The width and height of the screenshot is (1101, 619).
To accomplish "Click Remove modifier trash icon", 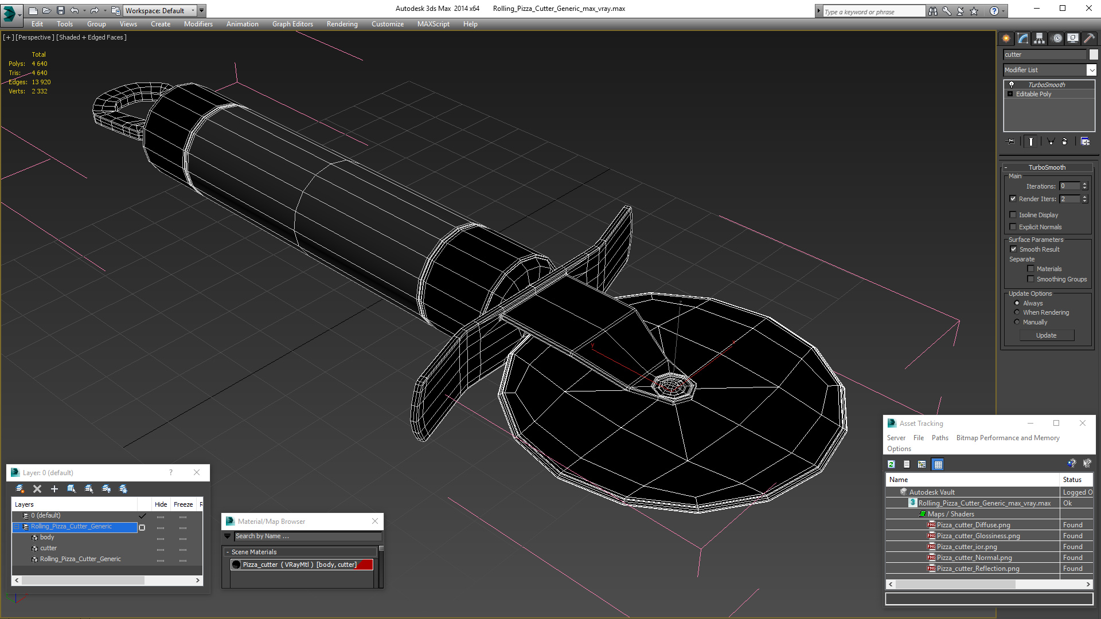I will (x=1065, y=142).
